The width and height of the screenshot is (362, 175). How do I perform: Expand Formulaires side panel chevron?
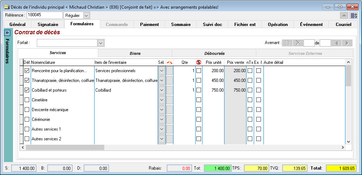point(7,32)
